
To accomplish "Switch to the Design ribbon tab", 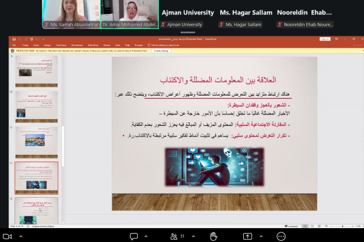I will pos(47,45).
